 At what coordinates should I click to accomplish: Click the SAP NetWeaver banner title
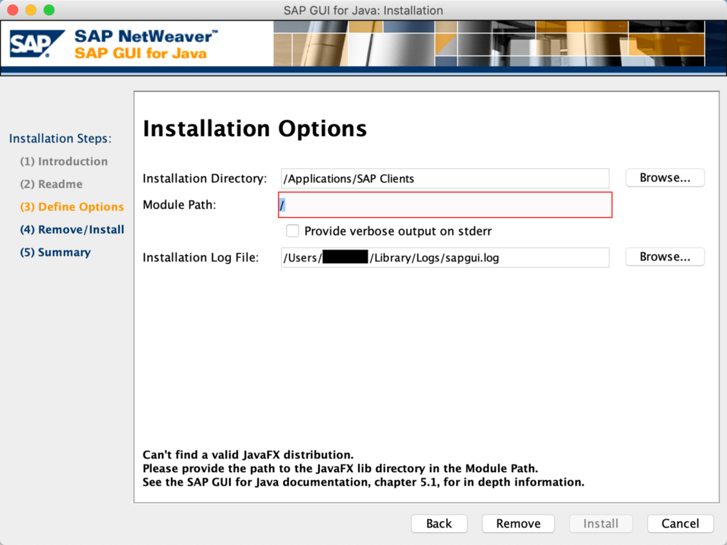[x=146, y=36]
